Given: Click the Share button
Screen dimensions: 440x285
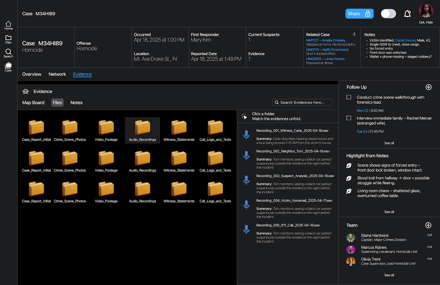Looking at the screenshot, I should tap(359, 14).
